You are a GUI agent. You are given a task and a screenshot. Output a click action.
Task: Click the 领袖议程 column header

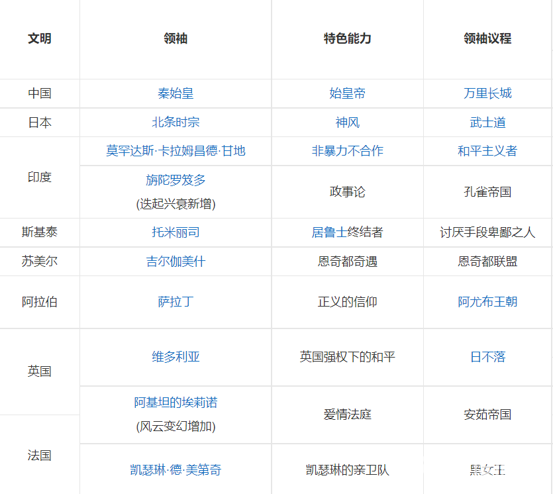point(487,38)
